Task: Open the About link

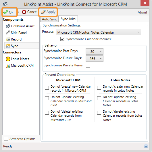Action: 142,12
